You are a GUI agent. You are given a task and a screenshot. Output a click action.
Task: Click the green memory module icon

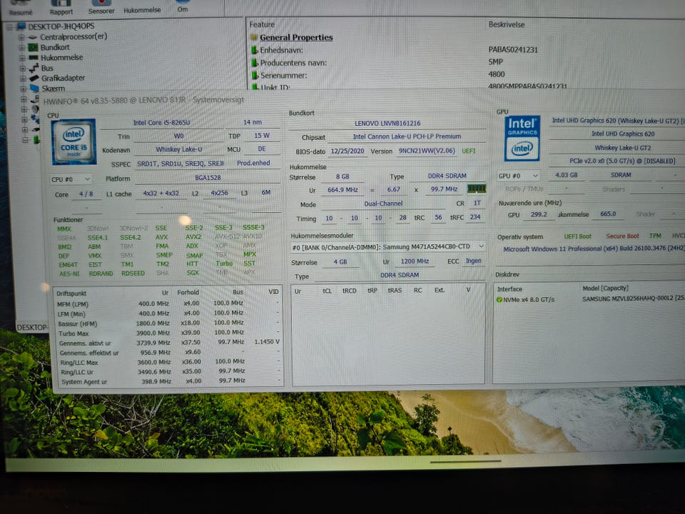(x=476, y=189)
